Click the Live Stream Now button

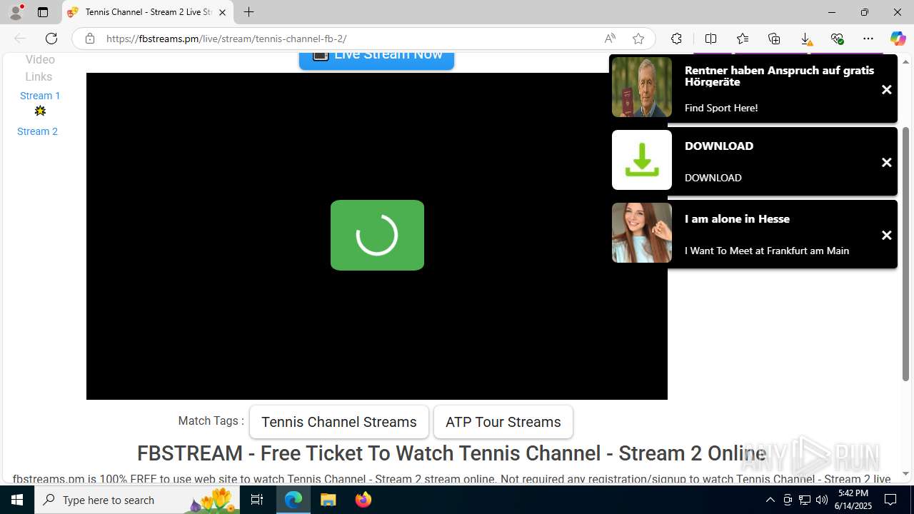[376, 59]
